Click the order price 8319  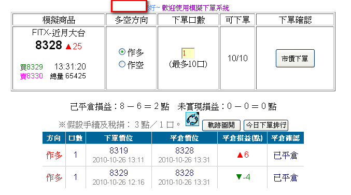[119, 150]
